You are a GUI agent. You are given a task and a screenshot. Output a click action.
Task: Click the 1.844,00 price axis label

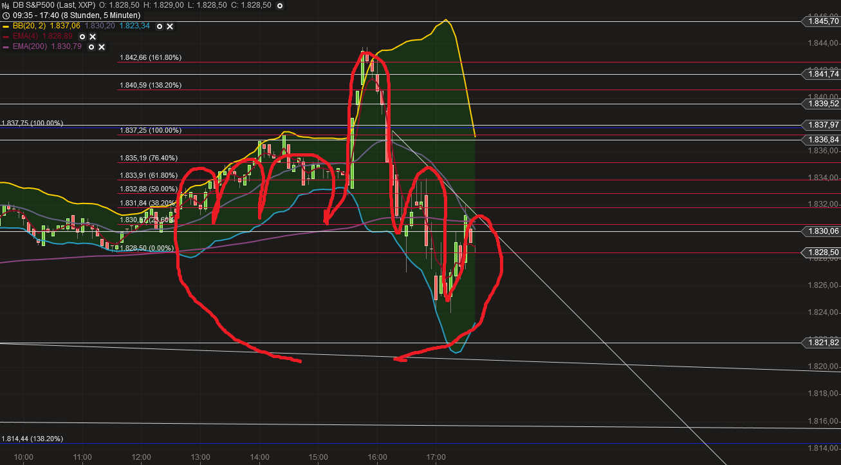tap(823, 43)
